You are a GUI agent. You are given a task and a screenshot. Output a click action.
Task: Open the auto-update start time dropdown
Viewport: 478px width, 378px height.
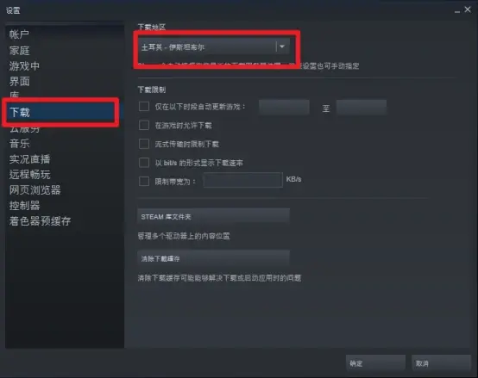pyautogui.click(x=284, y=107)
